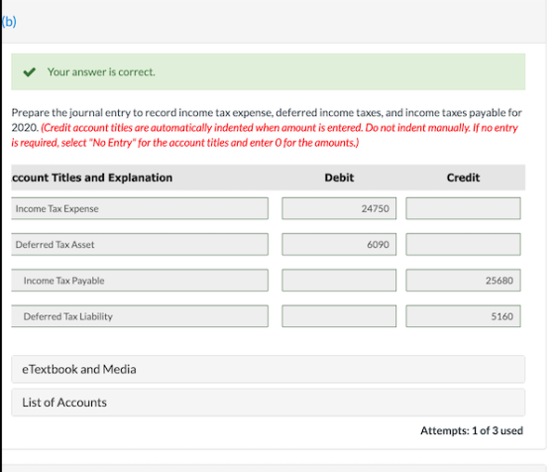The width and height of the screenshot is (555, 472).
Task: Click the 'Your answer is correct.' message
Action: tap(101, 71)
